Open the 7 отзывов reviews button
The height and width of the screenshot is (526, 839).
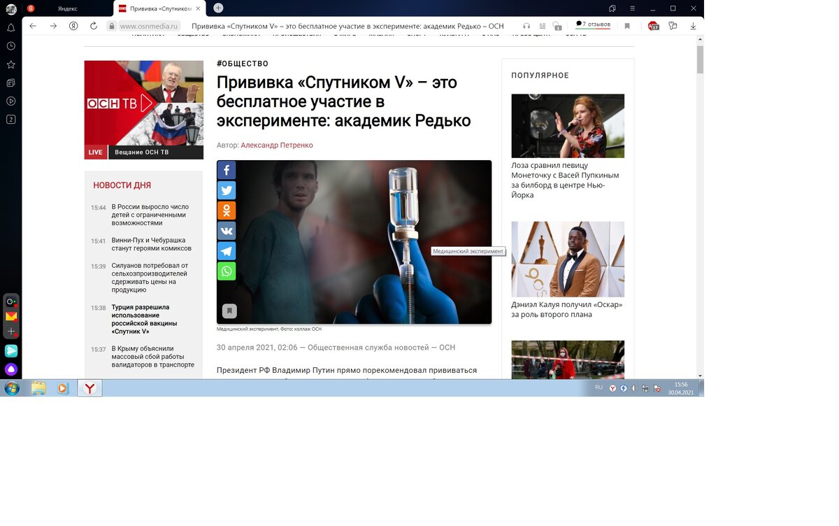click(x=593, y=25)
